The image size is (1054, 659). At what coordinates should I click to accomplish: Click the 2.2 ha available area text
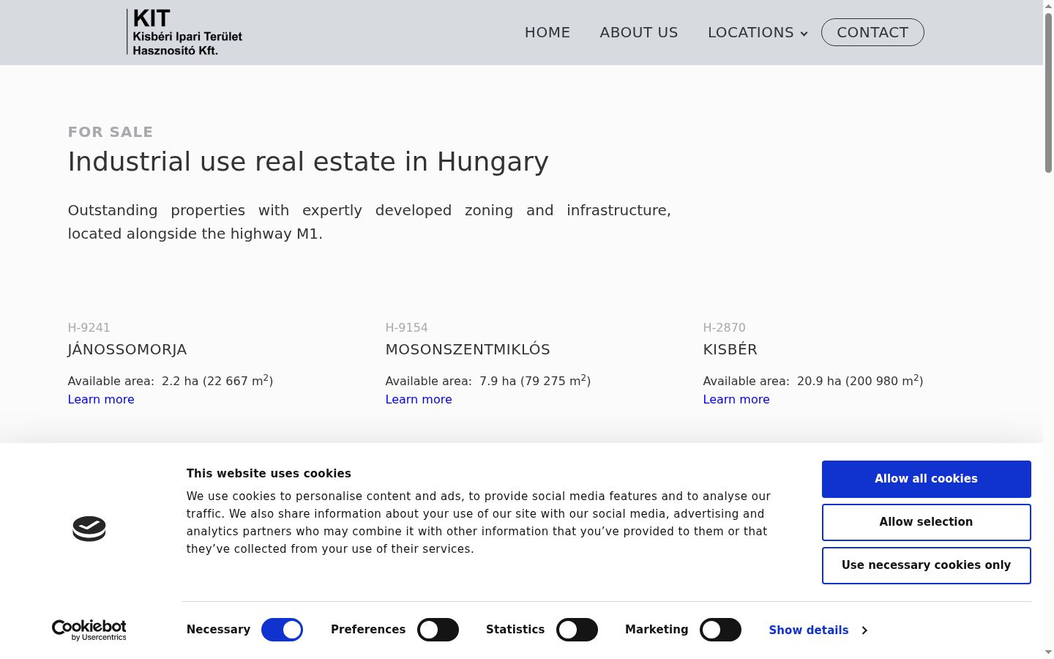coord(171,380)
